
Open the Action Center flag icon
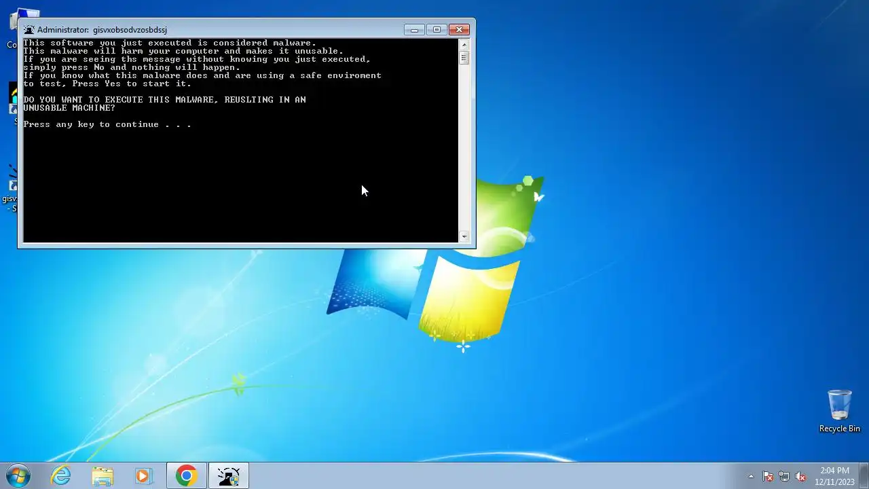[768, 476]
